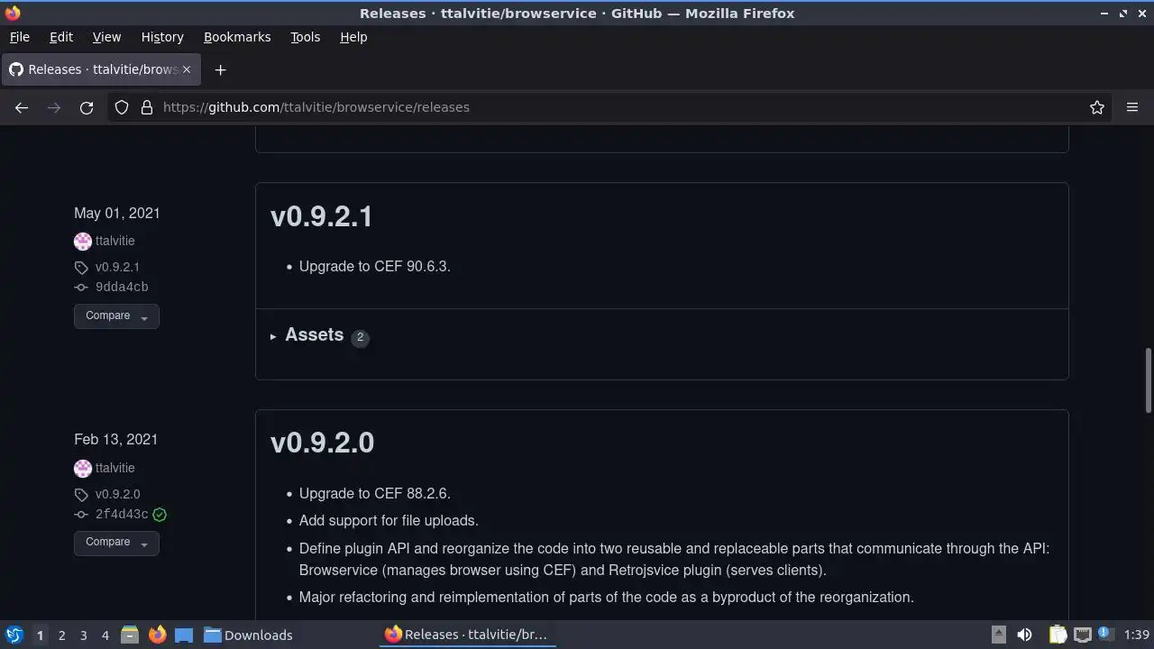
Task: Click ttalvitie avatar for v0.9.2.0 release
Action: tap(83, 468)
